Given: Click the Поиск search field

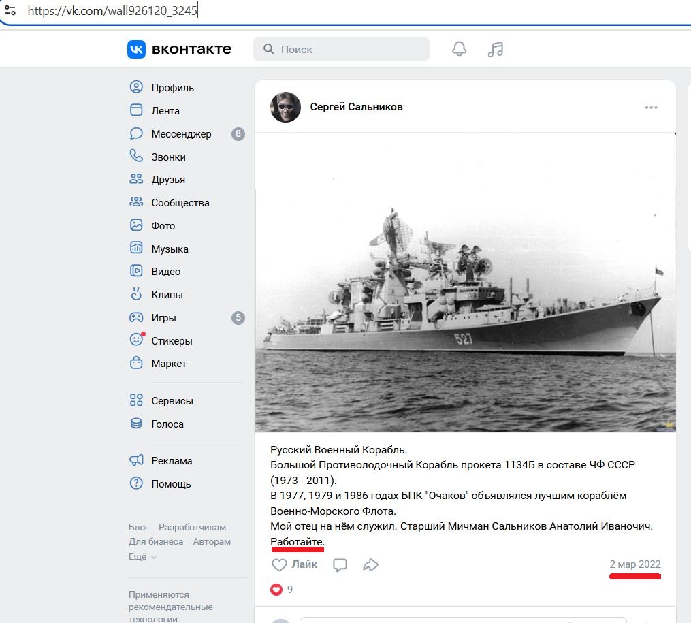Looking at the screenshot, I should click(x=342, y=49).
